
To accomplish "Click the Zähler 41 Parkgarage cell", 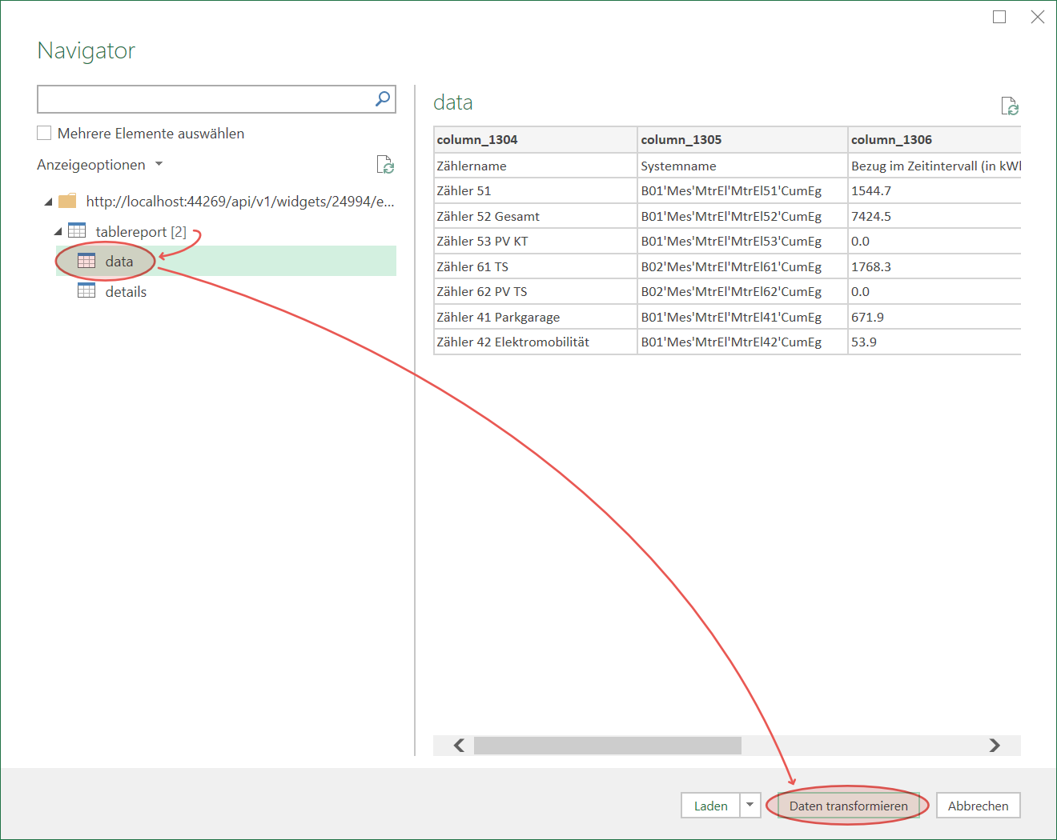I will (x=535, y=317).
